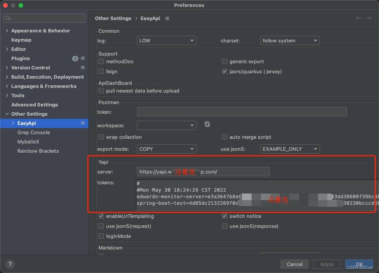Toggle auto merge script checkbox
The height and width of the screenshot is (273, 379).
[225, 137]
